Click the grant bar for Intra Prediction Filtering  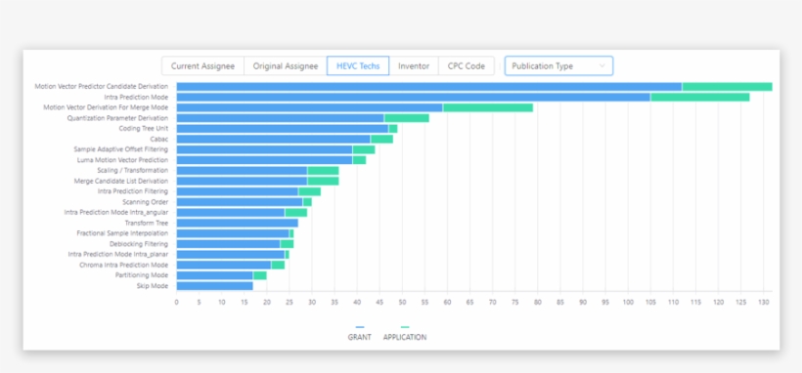coord(238,191)
